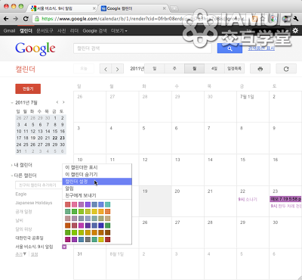Switch to the 주 (week) view tab

click(174, 69)
